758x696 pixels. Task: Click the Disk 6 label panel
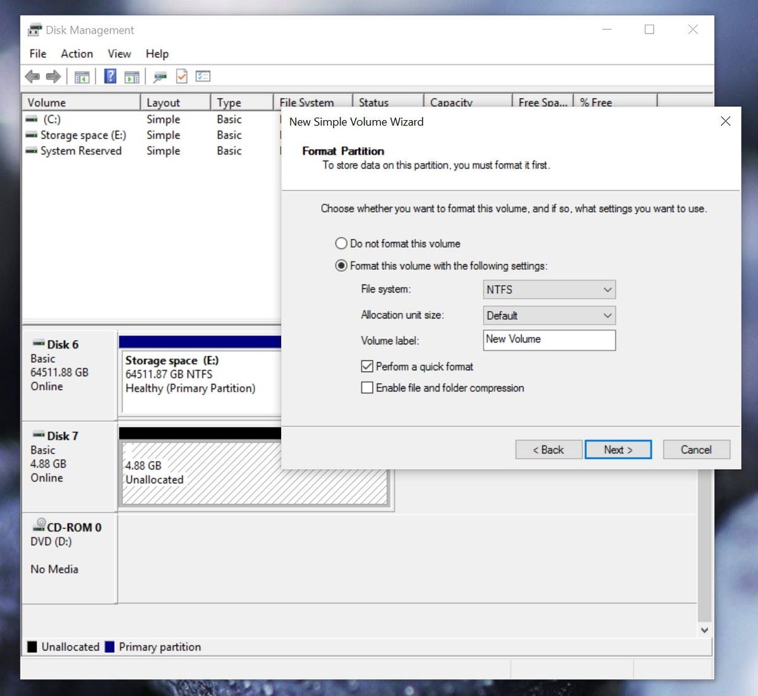(x=69, y=375)
